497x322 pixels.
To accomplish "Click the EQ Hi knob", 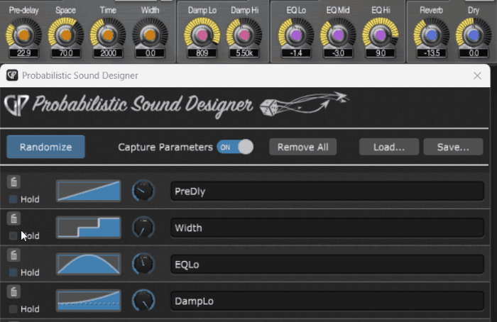I will pyautogui.click(x=381, y=35).
